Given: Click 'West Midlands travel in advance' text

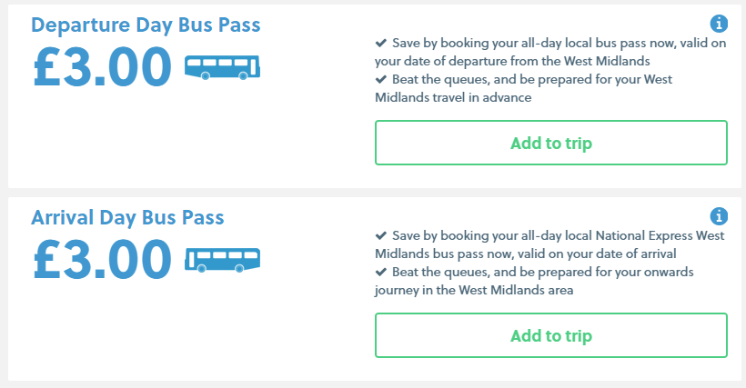Looking at the screenshot, I should (453, 97).
